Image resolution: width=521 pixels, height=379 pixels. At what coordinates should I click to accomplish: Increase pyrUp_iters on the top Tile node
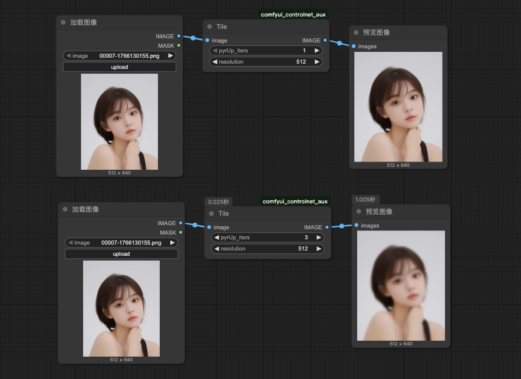point(316,51)
